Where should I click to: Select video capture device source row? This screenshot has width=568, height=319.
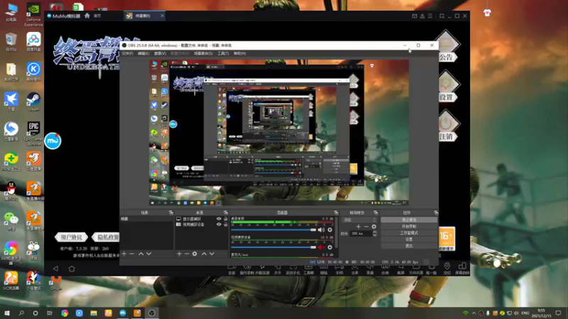(202, 224)
